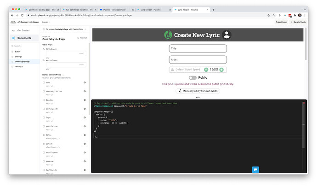Click the artistInput prop field
This screenshot has width=317, height=186.
66,64
